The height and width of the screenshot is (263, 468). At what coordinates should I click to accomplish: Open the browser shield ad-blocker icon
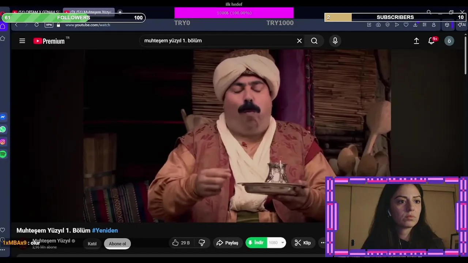(x=388, y=25)
